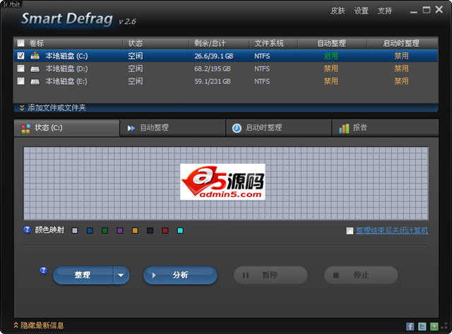452x334 pixels.
Task: Toggle boot-time defrag 禁用 for drive C:
Action: click(x=401, y=56)
